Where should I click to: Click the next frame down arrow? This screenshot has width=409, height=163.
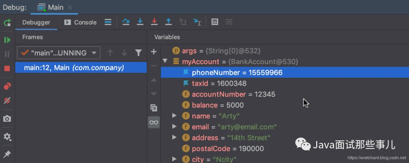(124, 53)
